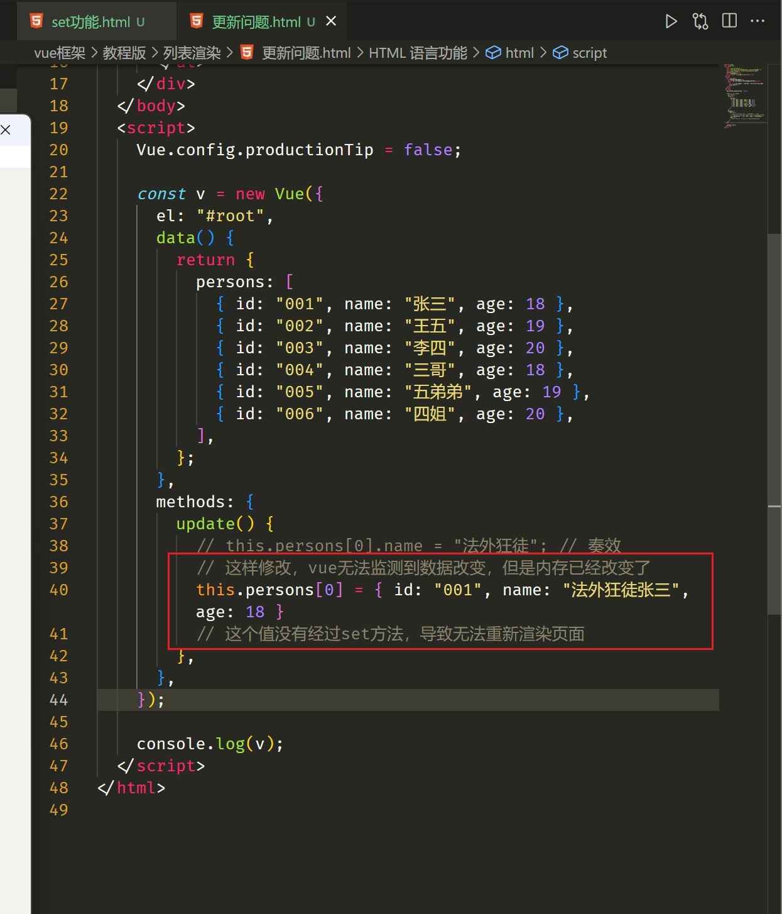Click the comment 这样修改 on line 39

(x=424, y=568)
